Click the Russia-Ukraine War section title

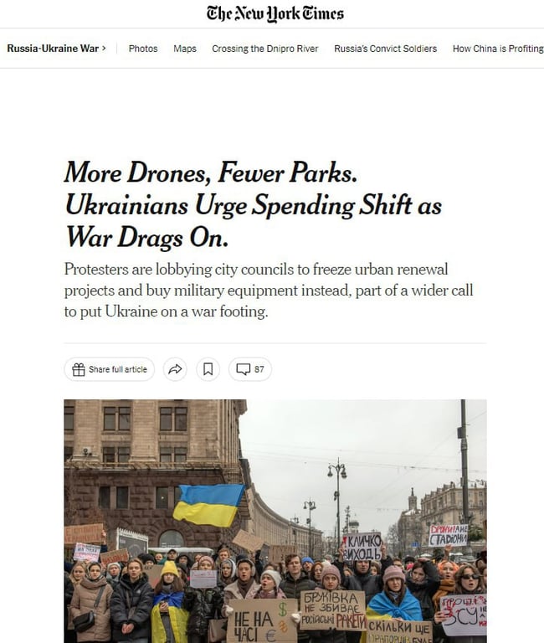tap(53, 49)
